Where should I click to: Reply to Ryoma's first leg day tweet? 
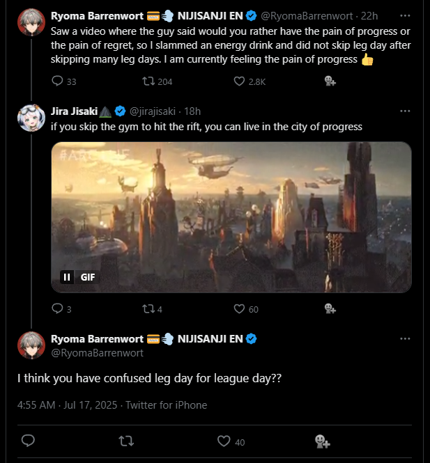click(x=58, y=81)
